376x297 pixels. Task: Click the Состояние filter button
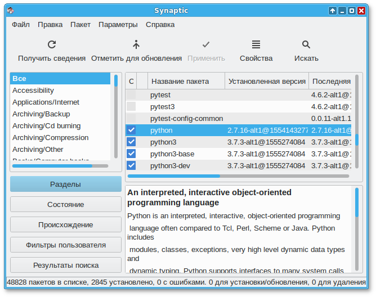pos(66,204)
